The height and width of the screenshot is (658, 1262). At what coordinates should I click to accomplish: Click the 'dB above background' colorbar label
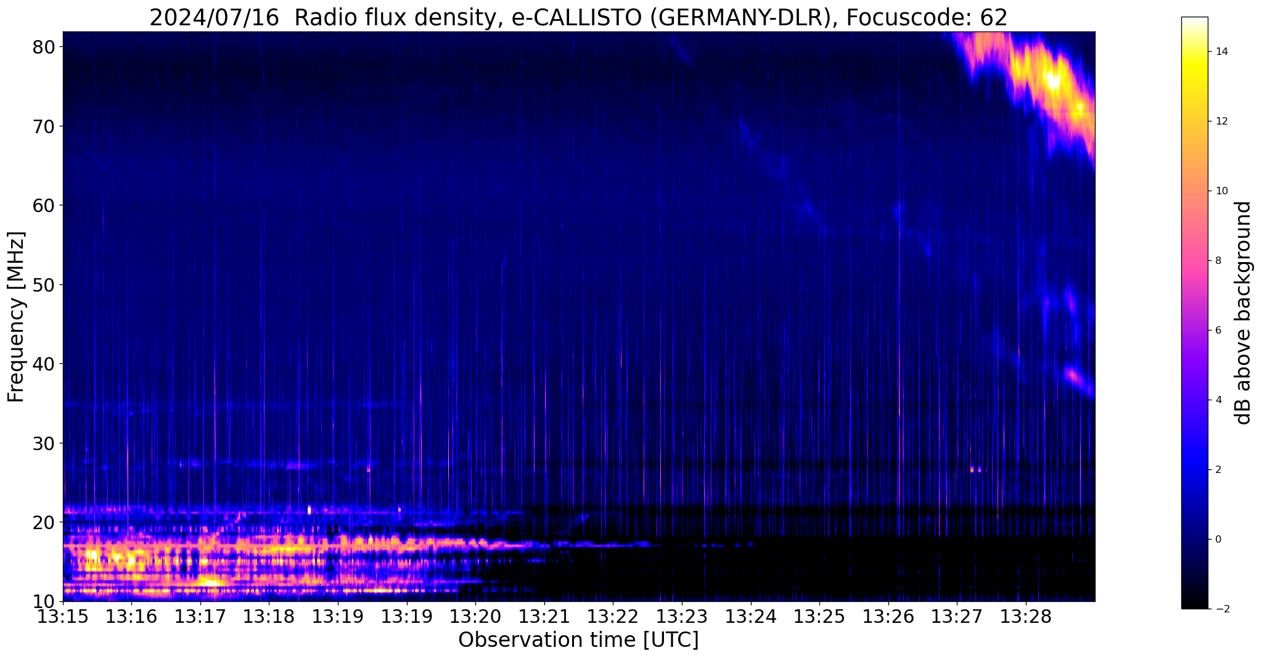pyautogui.click(x=1244, y=313)
